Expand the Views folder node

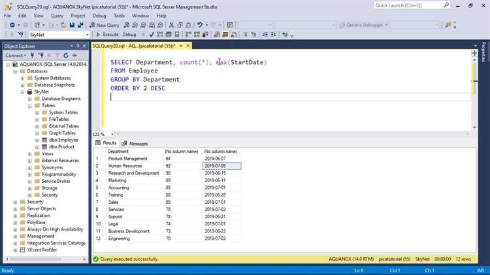coord(29,154)
